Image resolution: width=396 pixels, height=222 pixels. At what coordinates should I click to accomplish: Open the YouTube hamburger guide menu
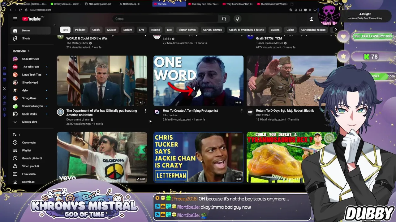[x=15, y=19]
